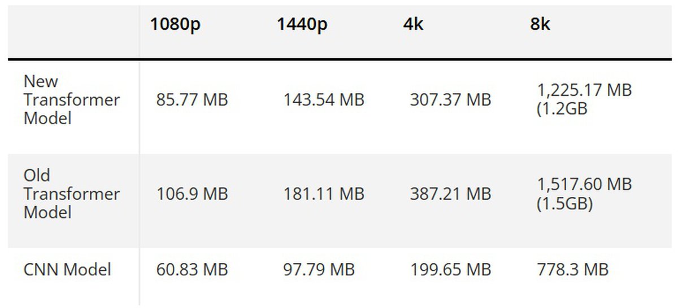Click the 1,225.17 MB (1.2GB) cell
This screenshot has width=678, height=308.
[584, 99]
